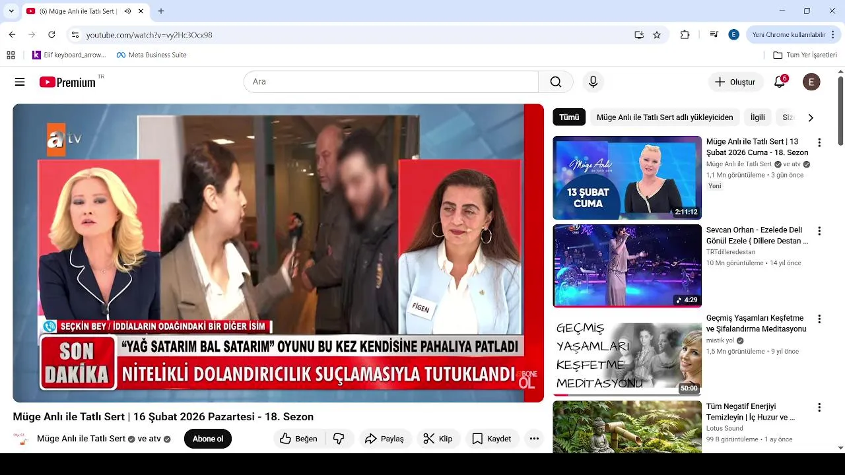The height and width of the screenshot is (475, 845).
Task: Open 'Geçmiş Yaşamları Keşfetme' video title
Action: pos(757,323)
